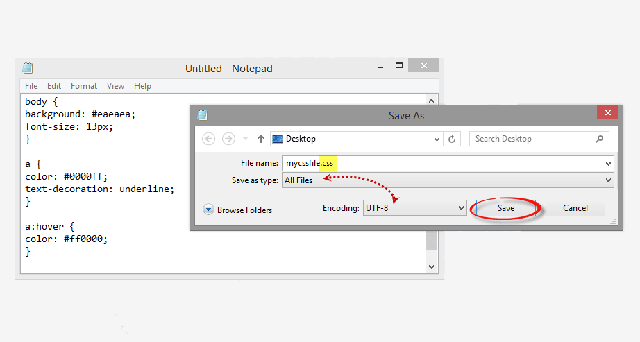The image size is (640, 342).
Task: Click the Cancel button
Action: coord(575,208)
